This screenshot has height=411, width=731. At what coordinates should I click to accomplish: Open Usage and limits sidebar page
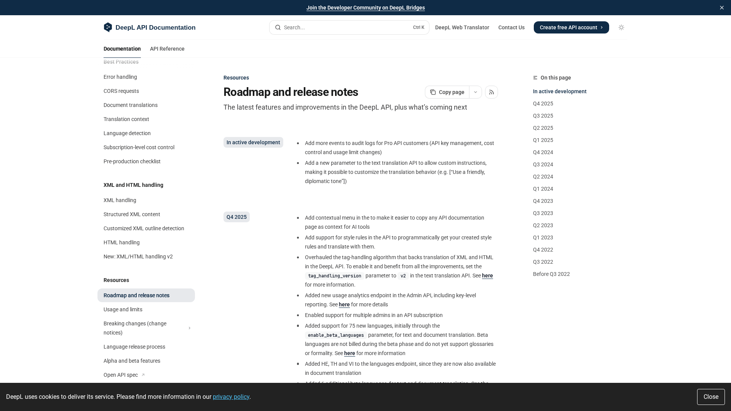(x=123, y=309)
